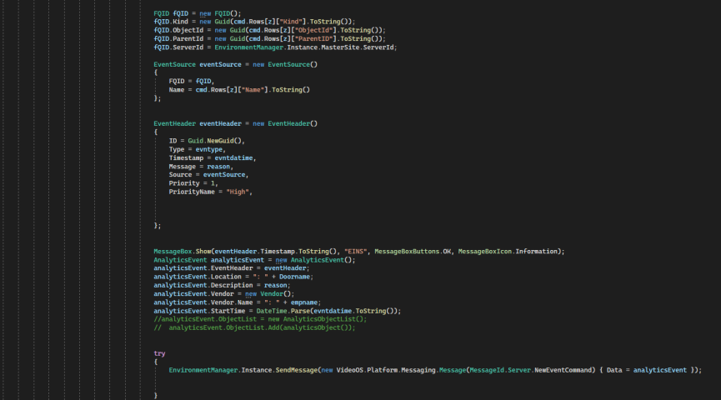Click the FQID type declaration at top
Viewport: 721px width, 400px height.
pos(162,13)
